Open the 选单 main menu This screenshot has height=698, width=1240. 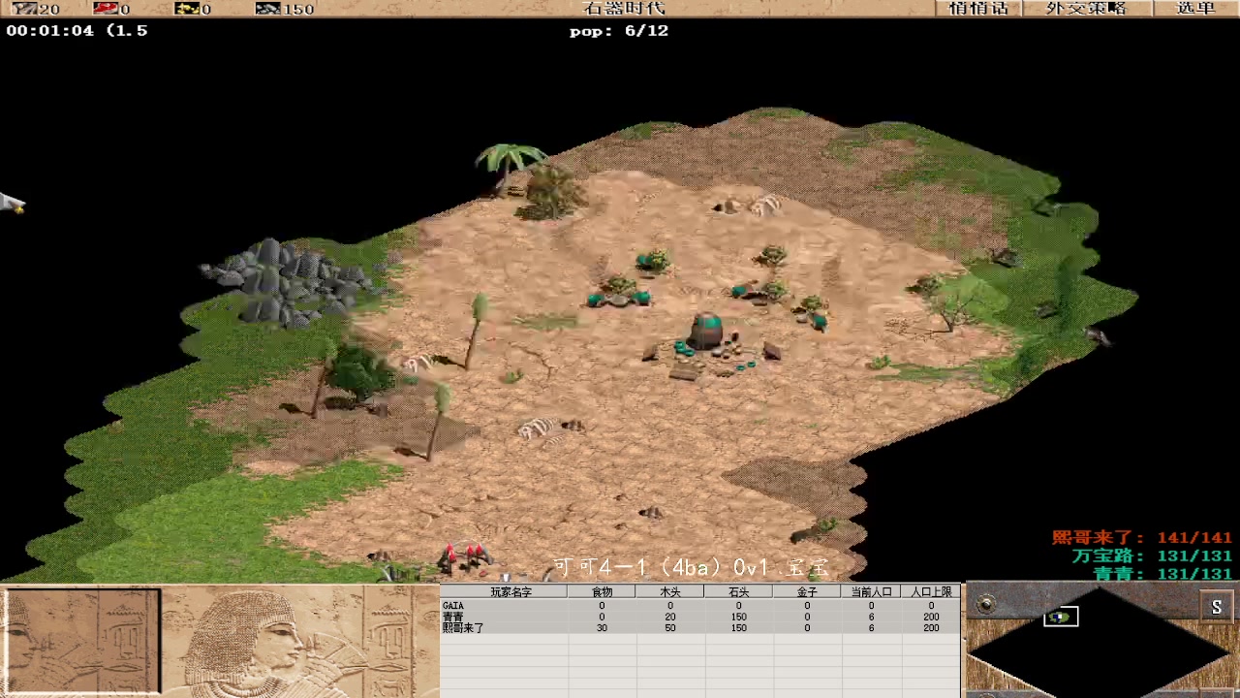(1195, 9)
